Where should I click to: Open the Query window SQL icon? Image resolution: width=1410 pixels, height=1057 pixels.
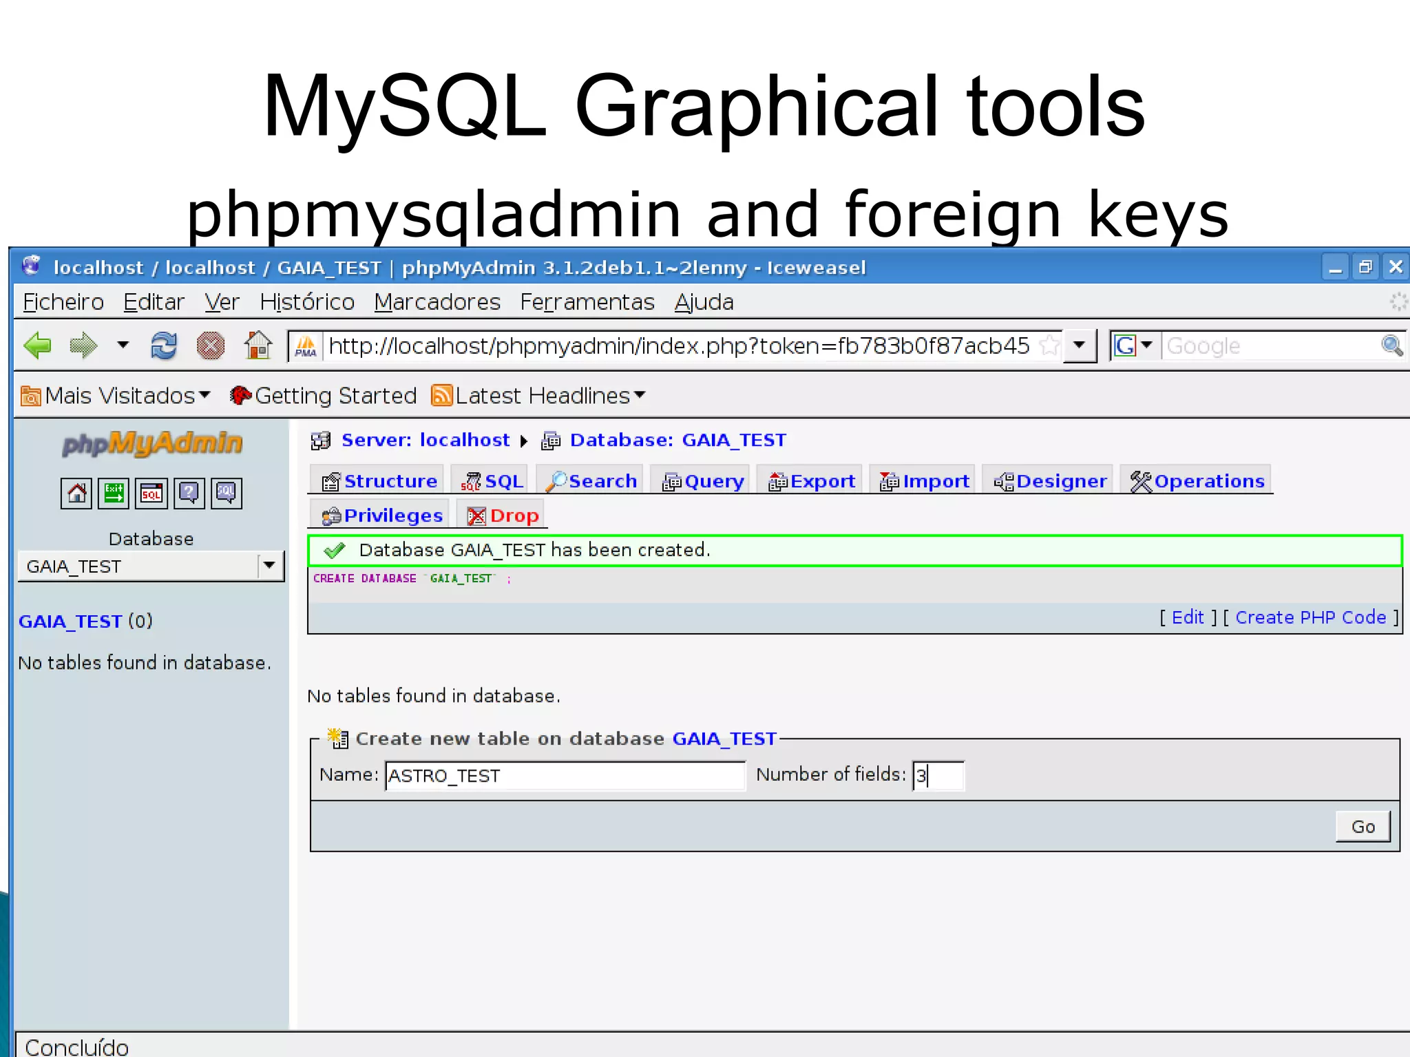(151, 493)
